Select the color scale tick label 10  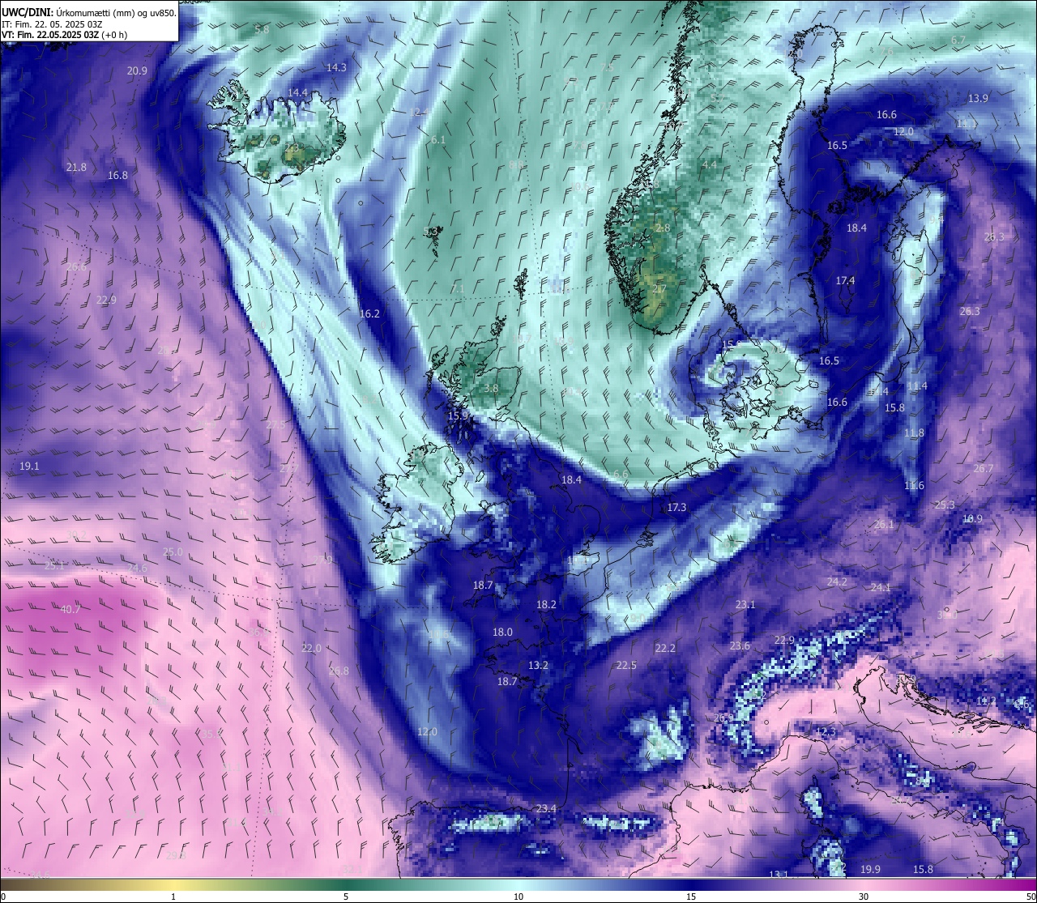click(x=518, y=897)
